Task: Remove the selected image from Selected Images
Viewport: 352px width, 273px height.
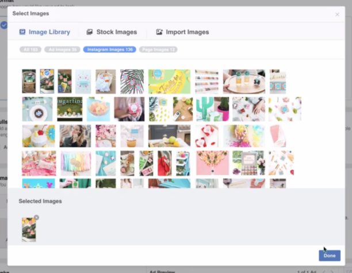Action: pyautogui.click(x=36, y=217)
